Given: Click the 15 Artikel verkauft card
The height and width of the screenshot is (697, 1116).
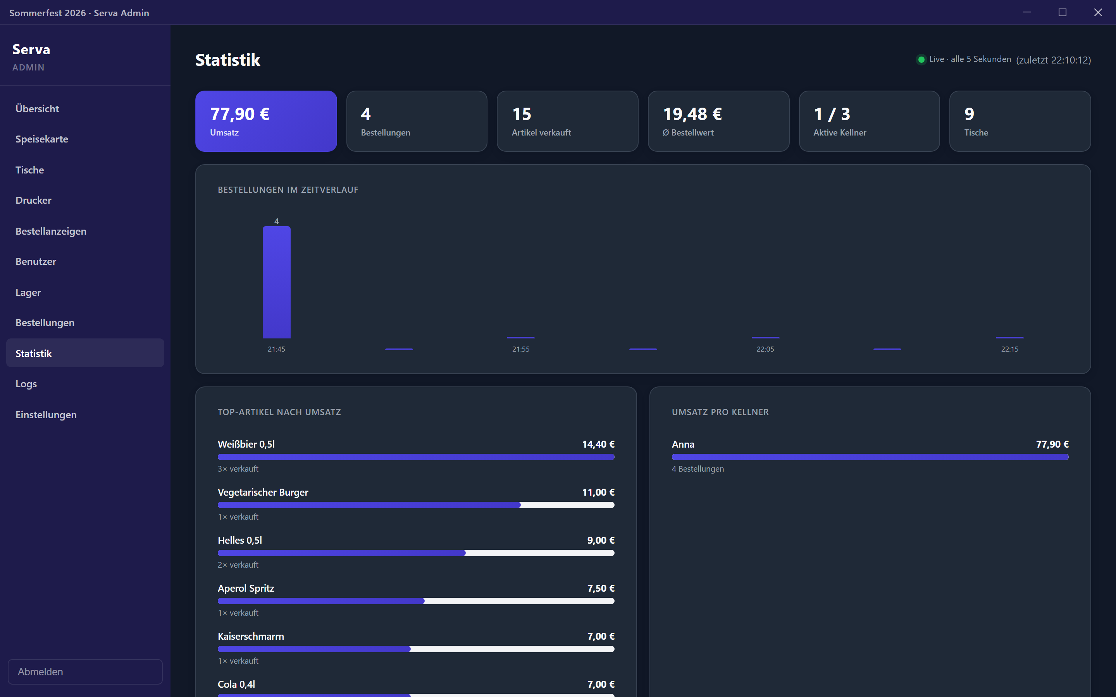Looking at the screenshot, I should pyautogui.click(x=568, y=121).
